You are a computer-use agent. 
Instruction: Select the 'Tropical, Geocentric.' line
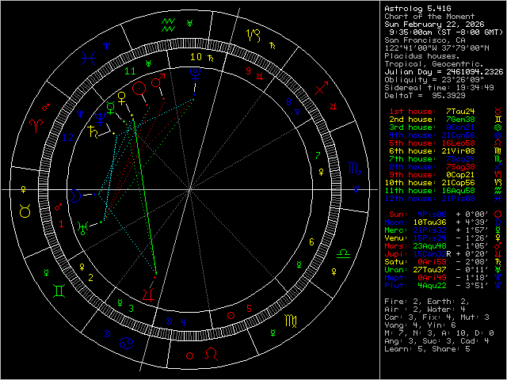pos(434,64)
